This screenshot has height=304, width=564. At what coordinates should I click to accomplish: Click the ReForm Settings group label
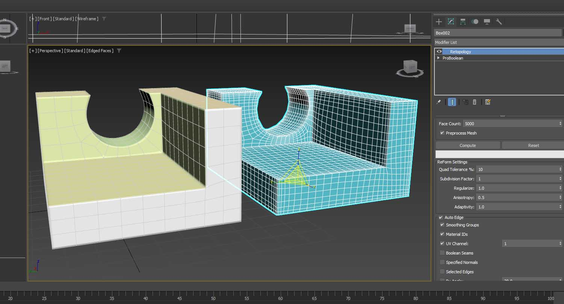pyautogui.click(x=452, y=162)
